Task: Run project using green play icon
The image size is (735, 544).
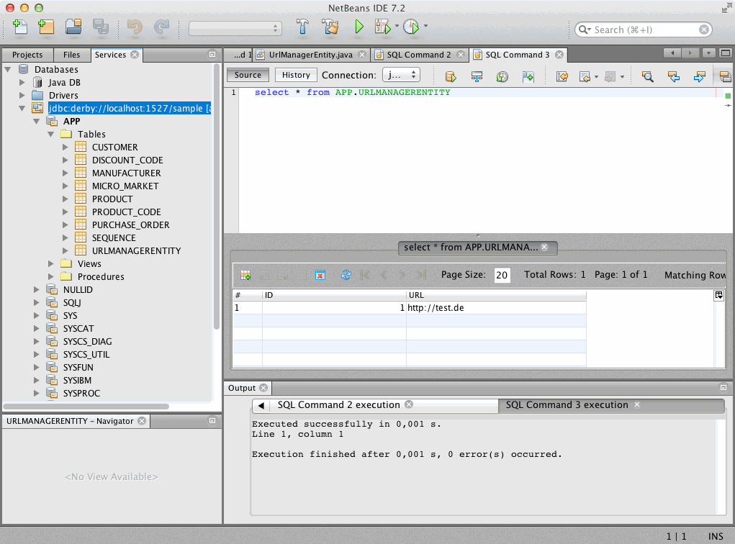Action: [x=359, y=27]
